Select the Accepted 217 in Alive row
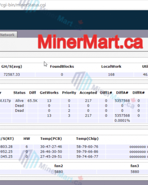148x185 pixels. coord(88,101)
